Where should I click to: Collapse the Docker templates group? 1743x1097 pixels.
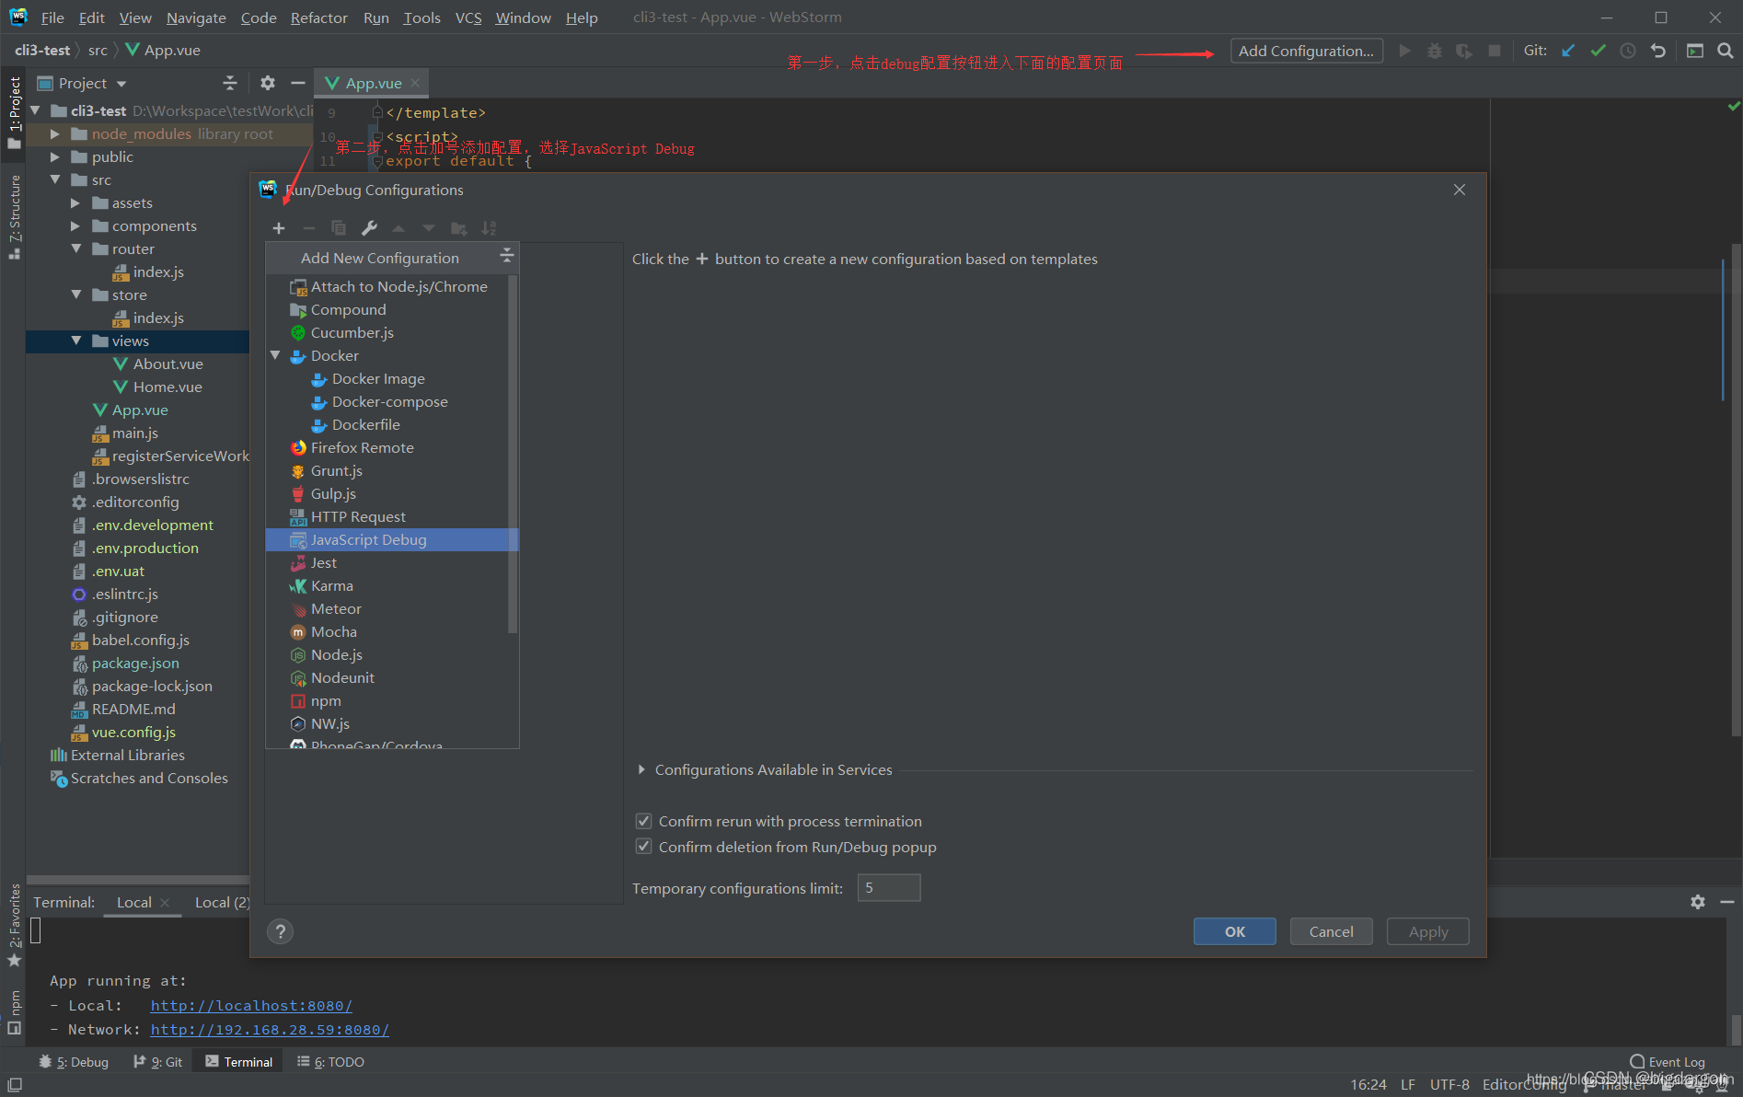[x=275, y=355]
